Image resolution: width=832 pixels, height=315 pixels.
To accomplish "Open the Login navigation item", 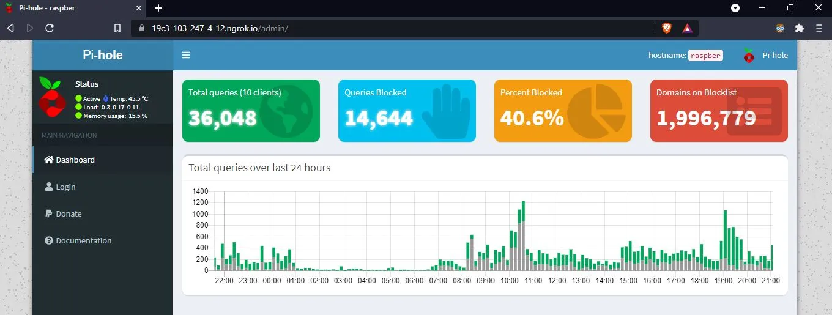I will pos(65,187).
